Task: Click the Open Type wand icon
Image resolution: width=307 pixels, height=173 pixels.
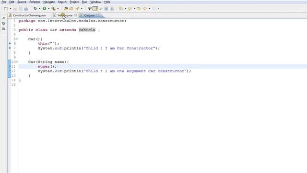Action: (77, 9)
